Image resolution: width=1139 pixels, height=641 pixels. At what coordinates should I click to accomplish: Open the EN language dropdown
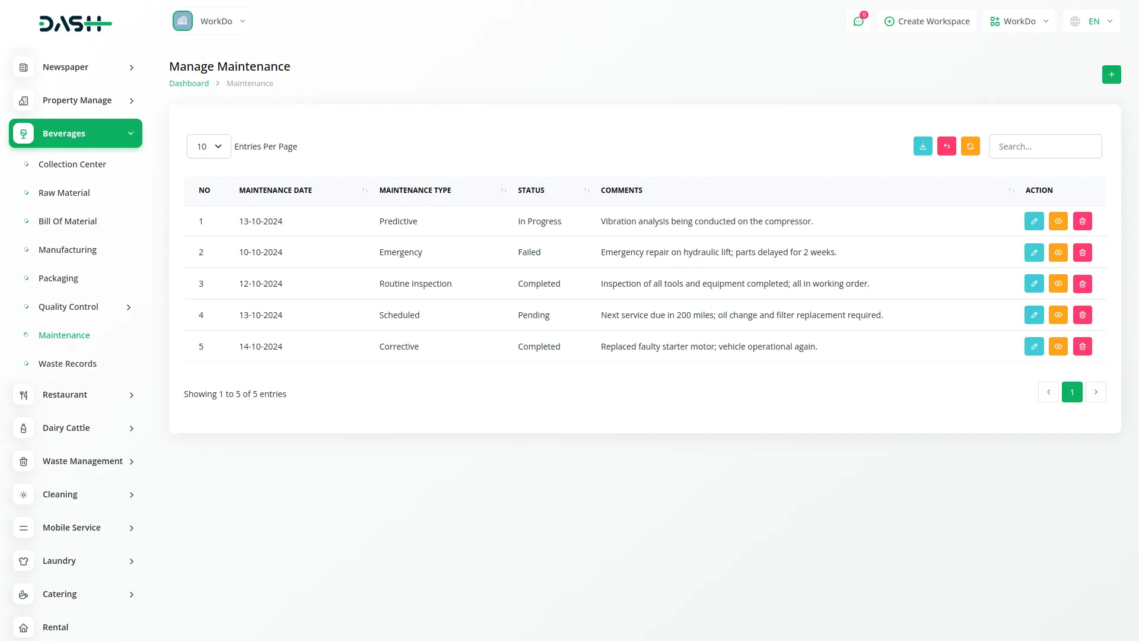1092,21
